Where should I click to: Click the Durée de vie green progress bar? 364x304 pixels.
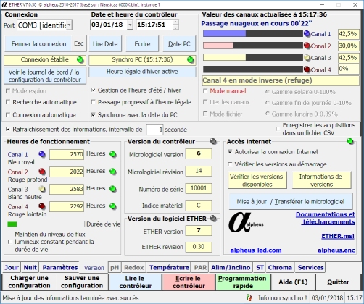[46, 224]
